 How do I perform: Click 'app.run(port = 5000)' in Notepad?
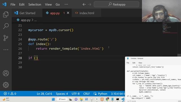point(141,98)
